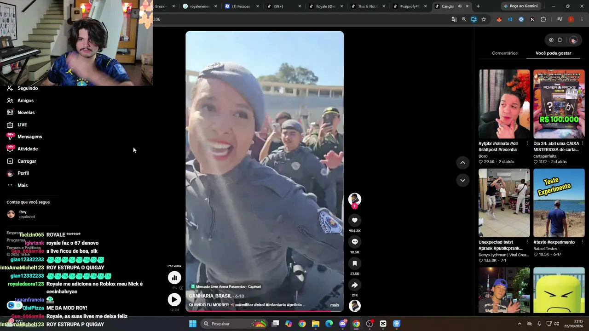Bookmark the video with the save icon
Screen dimensions: 589x331
354,263
